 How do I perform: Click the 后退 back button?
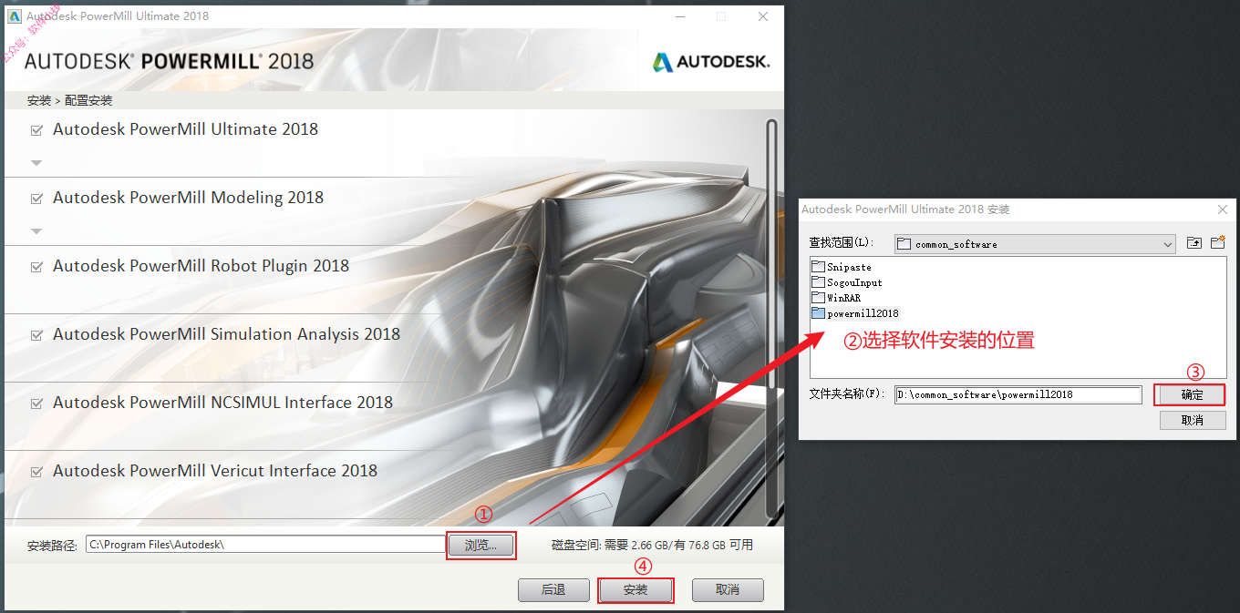553,590
